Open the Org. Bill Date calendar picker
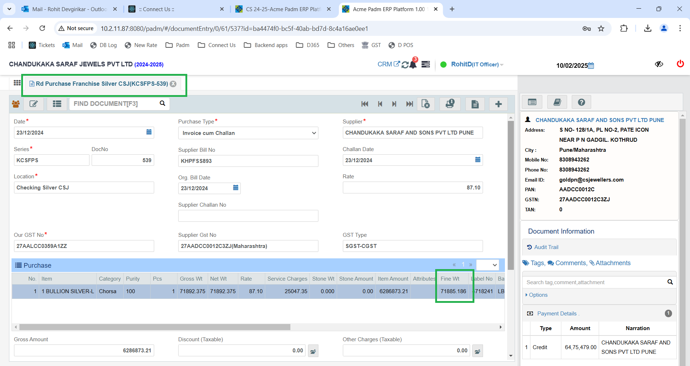Viewport: 690px width, 366px height. click(x=236, y=188)
